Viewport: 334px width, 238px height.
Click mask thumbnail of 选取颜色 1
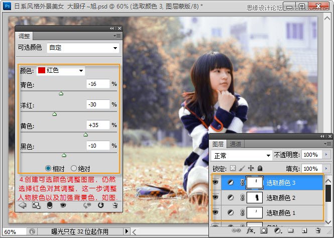(255, 212)
